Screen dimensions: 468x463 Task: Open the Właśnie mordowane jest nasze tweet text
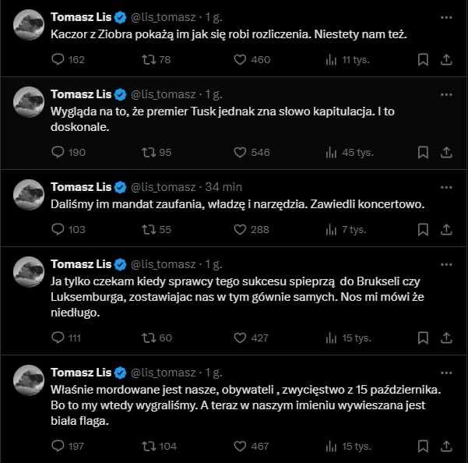pyautogui.click(x=245, y=405)
